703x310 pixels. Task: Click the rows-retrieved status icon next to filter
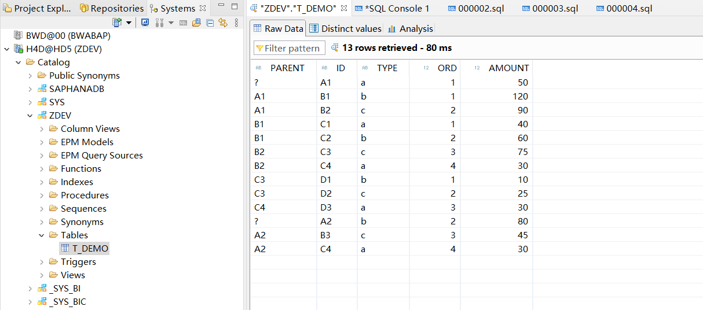[x=334, y=47]
